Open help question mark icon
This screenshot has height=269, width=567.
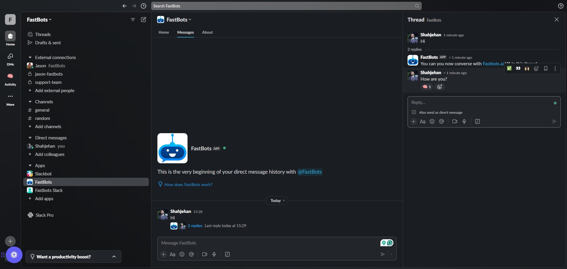point(561,6)
